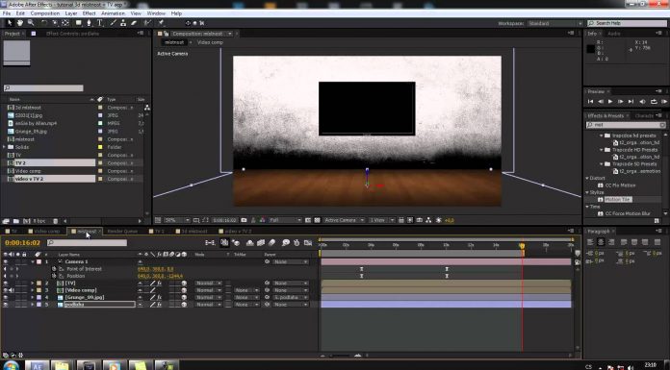Select the Rectangle shape tool
Screen dimensions: 670x370
point(79,23)
